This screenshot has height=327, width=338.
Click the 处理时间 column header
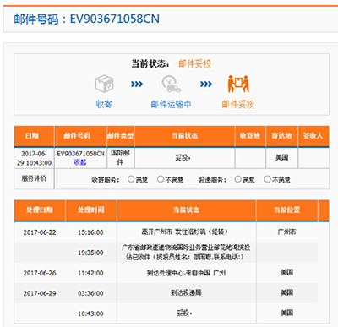click(91, 210)
